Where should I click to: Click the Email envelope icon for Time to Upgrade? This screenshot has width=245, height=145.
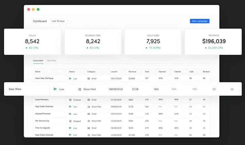tap(89, 128)
